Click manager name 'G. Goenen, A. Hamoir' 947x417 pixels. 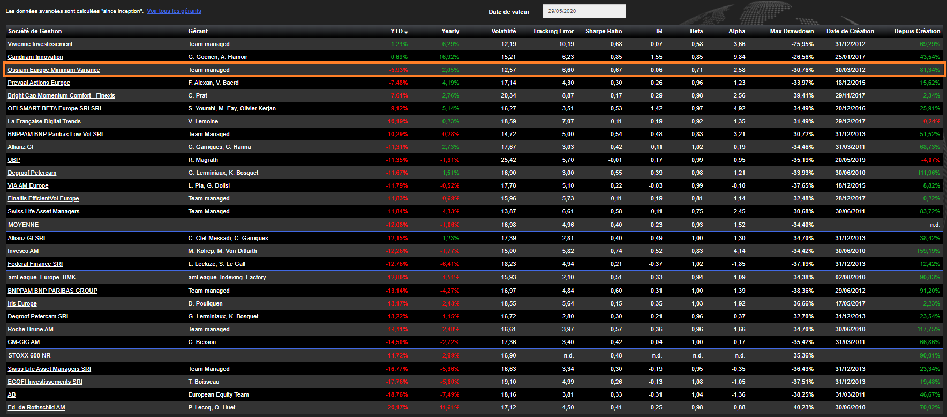[217, 57]
